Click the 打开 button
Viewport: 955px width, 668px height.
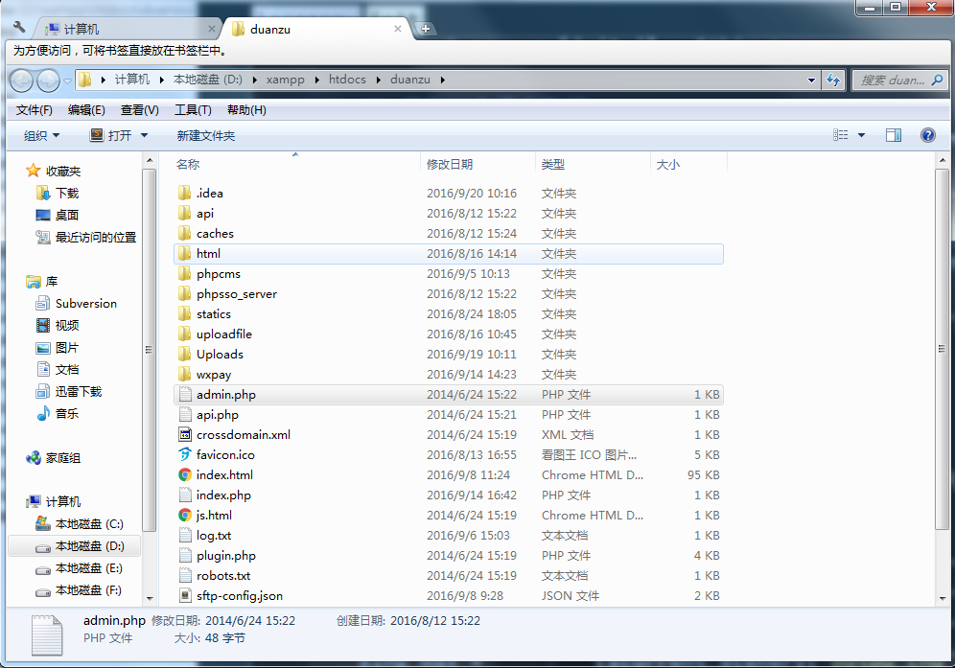(x=111, y=135)
